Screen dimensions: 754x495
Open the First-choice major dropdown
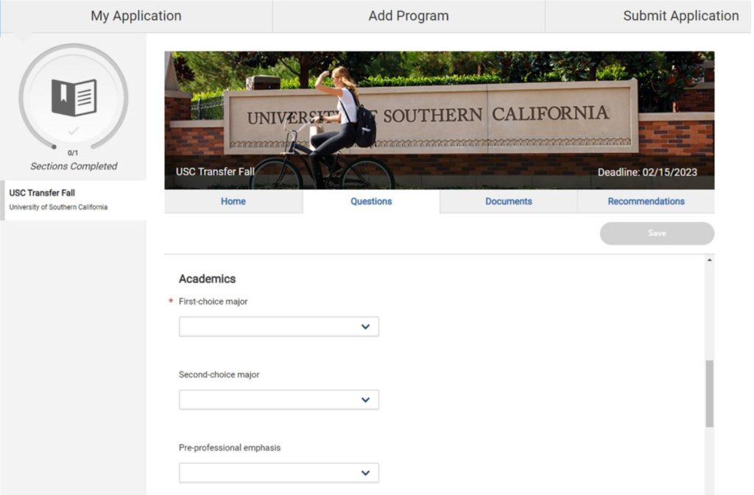278,327
